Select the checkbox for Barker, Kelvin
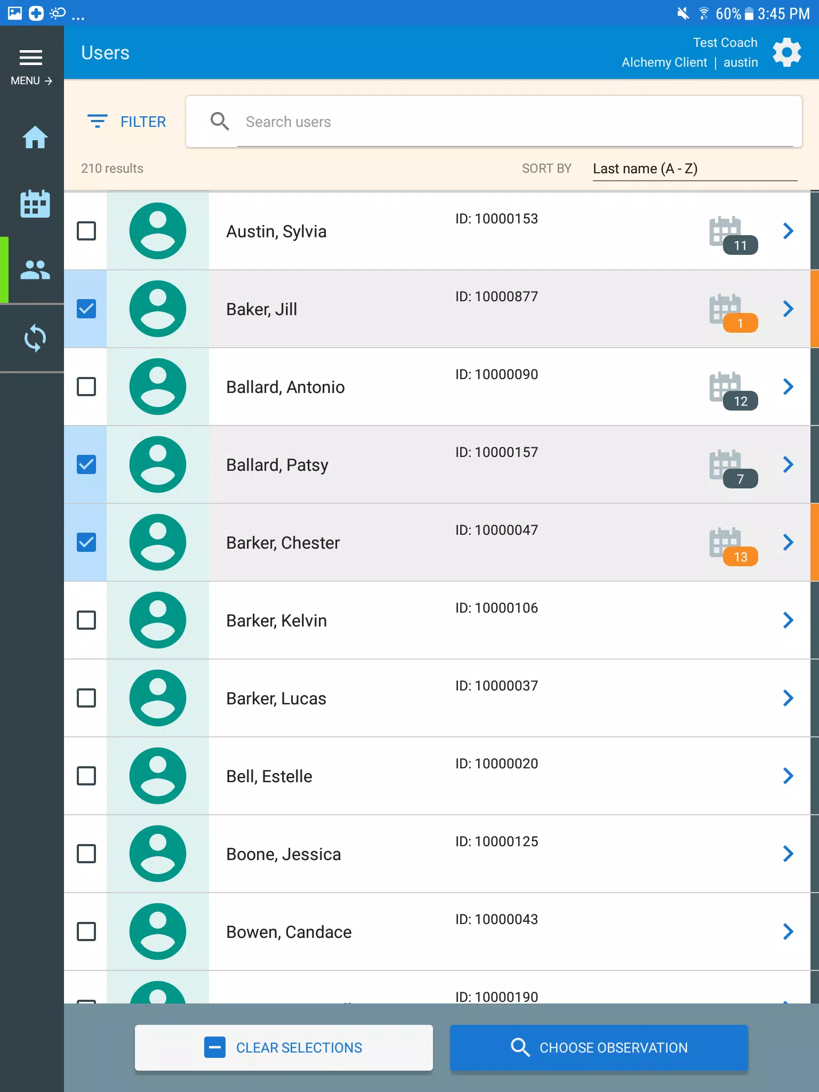819x1092 pixels. [86, 620]
